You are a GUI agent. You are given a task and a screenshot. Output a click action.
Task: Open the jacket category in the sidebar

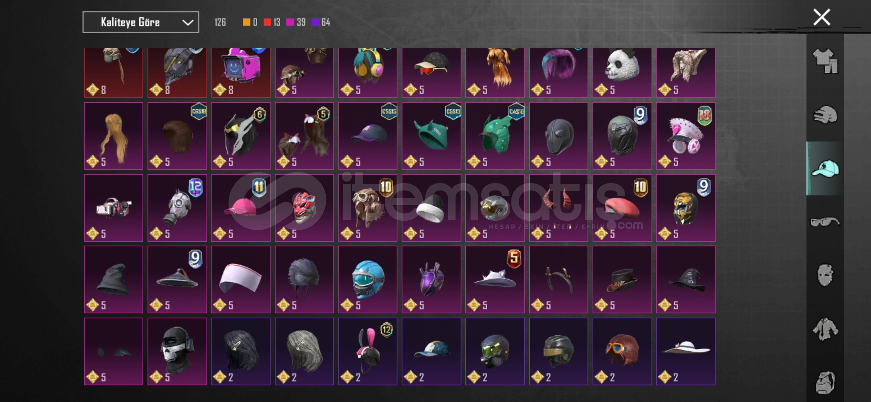point(825,329)
